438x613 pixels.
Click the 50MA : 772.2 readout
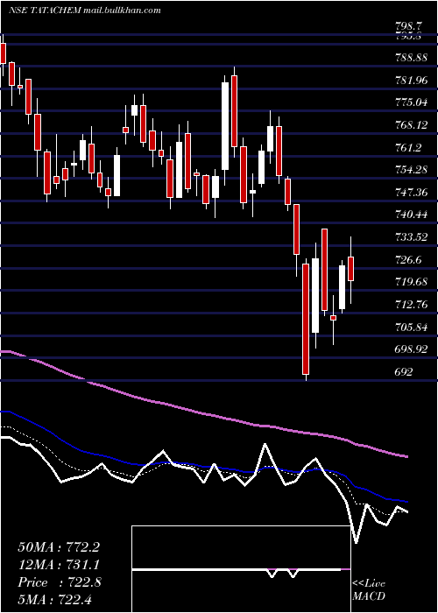[59, 547]
